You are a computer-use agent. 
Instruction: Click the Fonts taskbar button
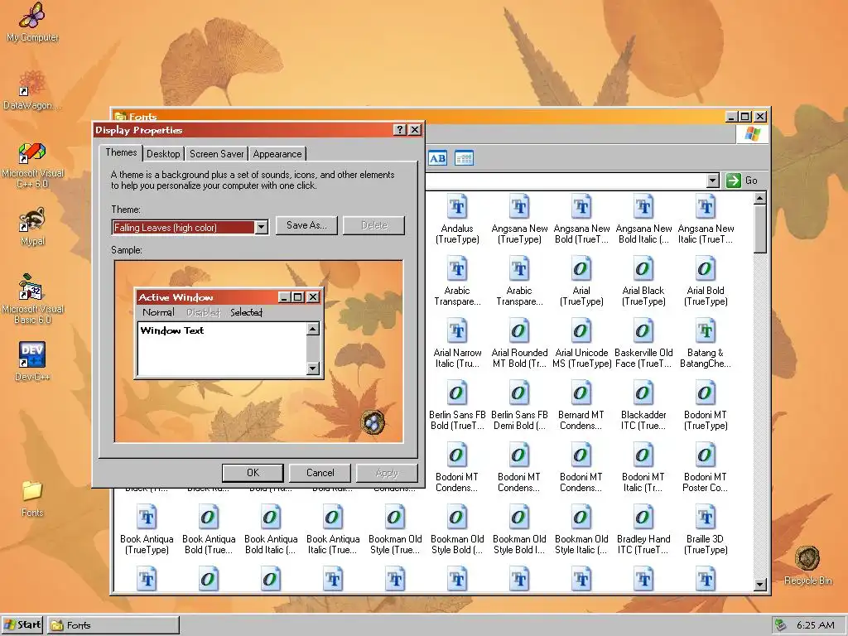(x=113, y=625)
